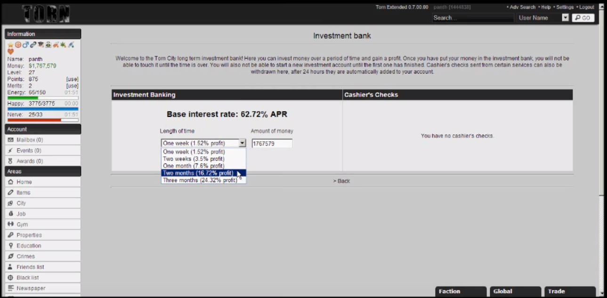Click the Education sidebar entry

[28, 246]
